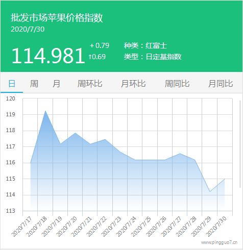Click the vertical scrollbar beside the chart
The image size is (243, 250).
point(240,144)
